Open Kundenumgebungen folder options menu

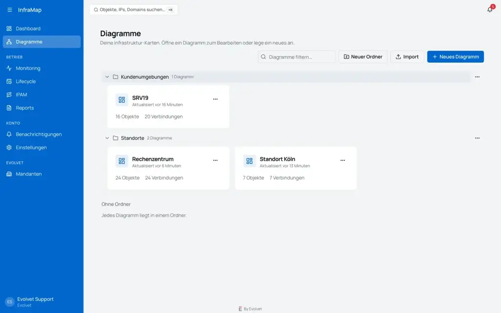[477, 77]
